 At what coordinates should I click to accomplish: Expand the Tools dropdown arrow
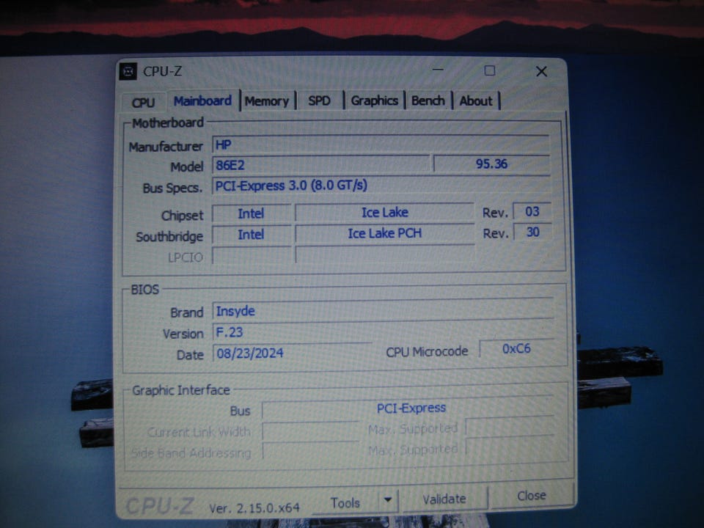tap(388, 499)
